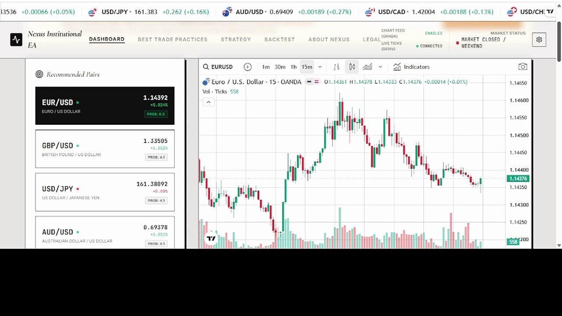Click scrollbar down arrow at page right

point(558,245)
